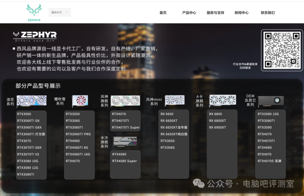Select the RX 6600XT entry
Screen dimensions: 304x196
[169, 121]
